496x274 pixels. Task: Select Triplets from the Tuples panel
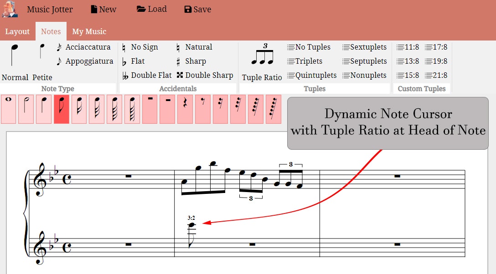tap(311, 61)
